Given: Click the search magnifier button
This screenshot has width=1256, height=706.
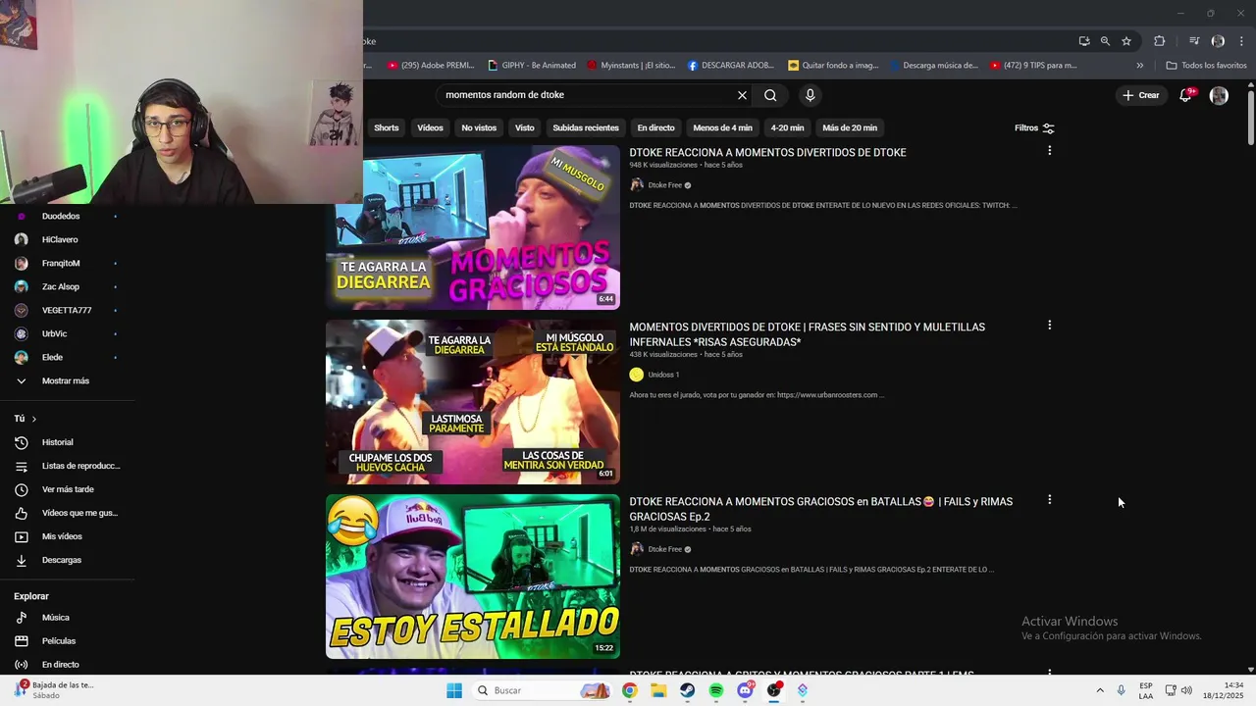Looking at the screenshot, I should [x=770, y=95].
